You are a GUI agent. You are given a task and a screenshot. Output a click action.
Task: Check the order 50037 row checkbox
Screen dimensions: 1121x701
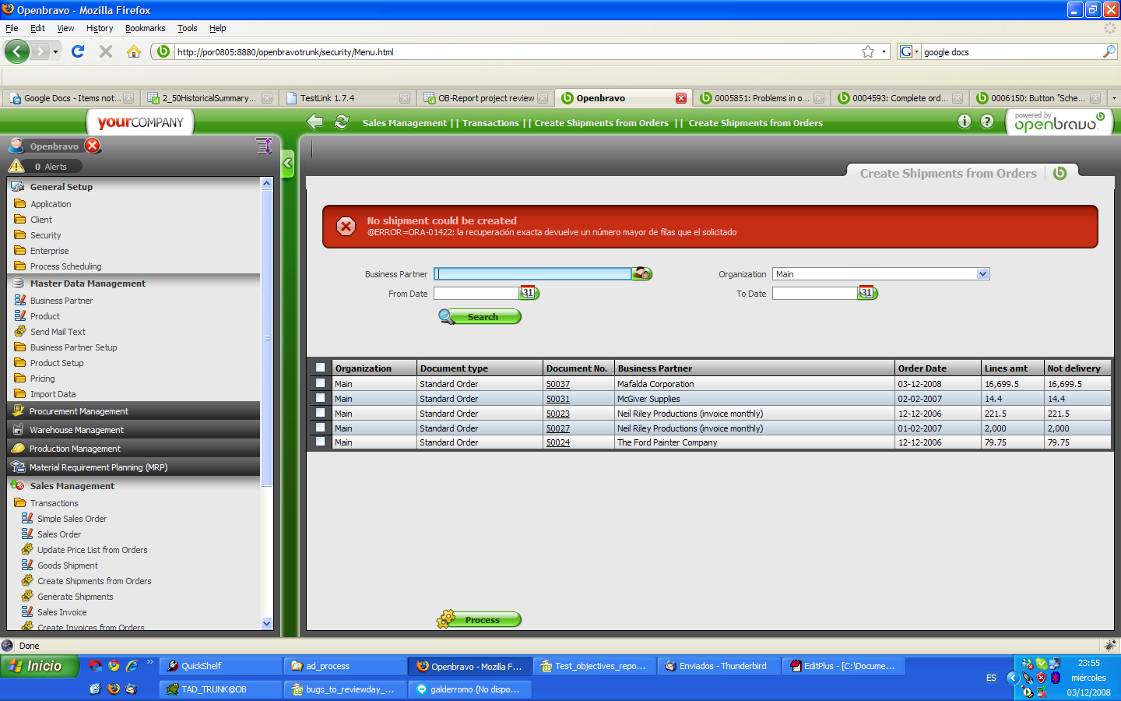pyautogui.click(x=320, y=383)
